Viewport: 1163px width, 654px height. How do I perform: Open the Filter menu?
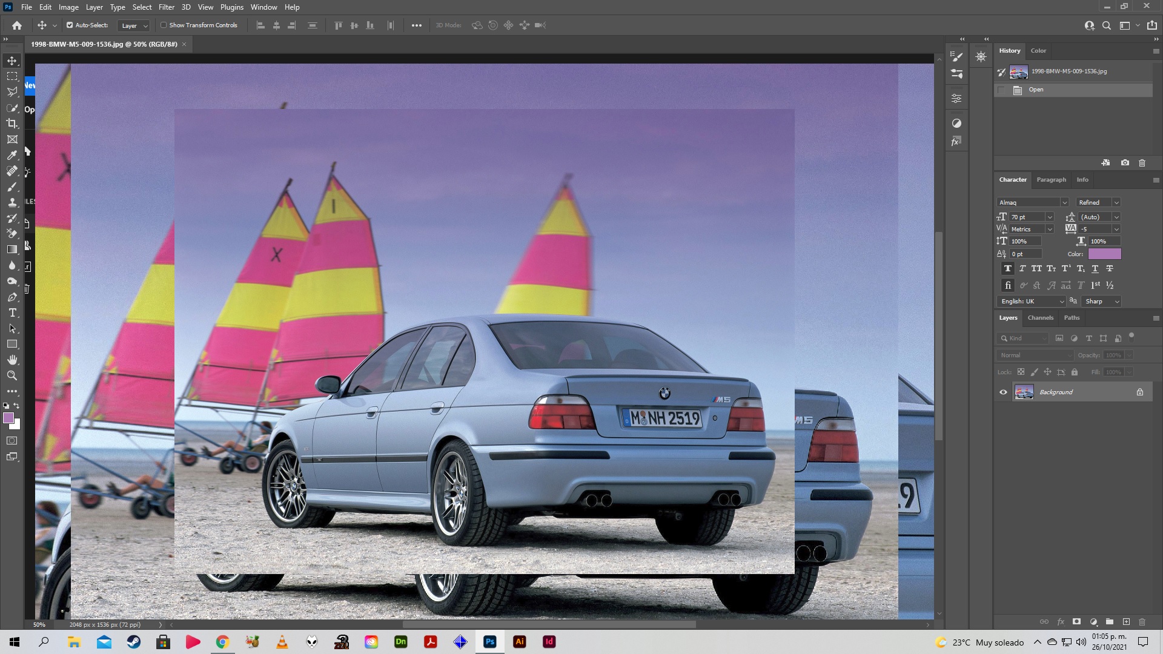tap(166, 7)
